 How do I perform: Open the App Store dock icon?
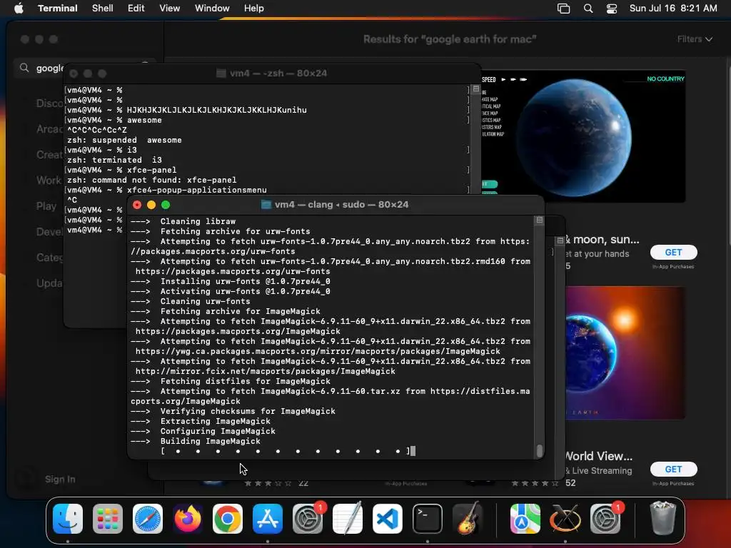(268, 519)
